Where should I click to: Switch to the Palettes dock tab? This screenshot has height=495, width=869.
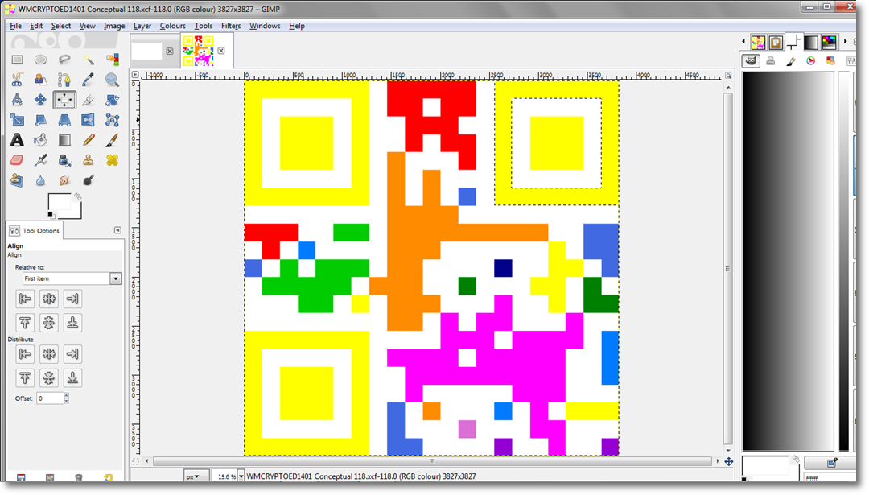click(829, 42)
